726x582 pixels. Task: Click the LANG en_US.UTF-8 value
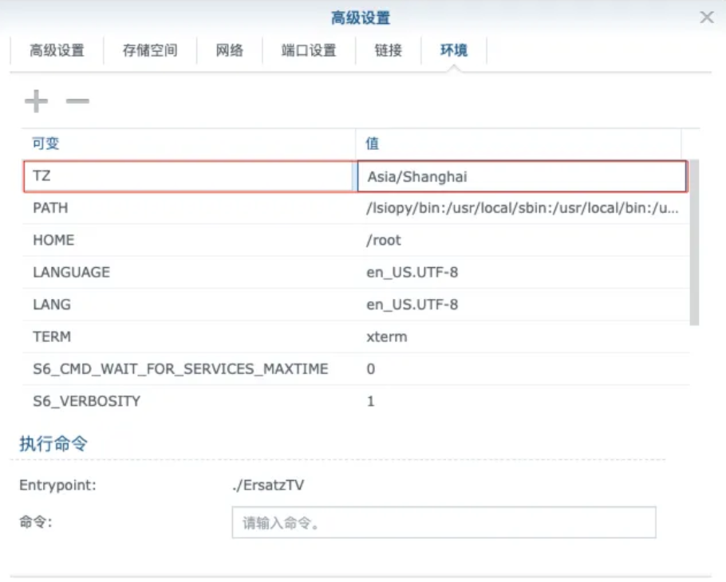[412, 305]
